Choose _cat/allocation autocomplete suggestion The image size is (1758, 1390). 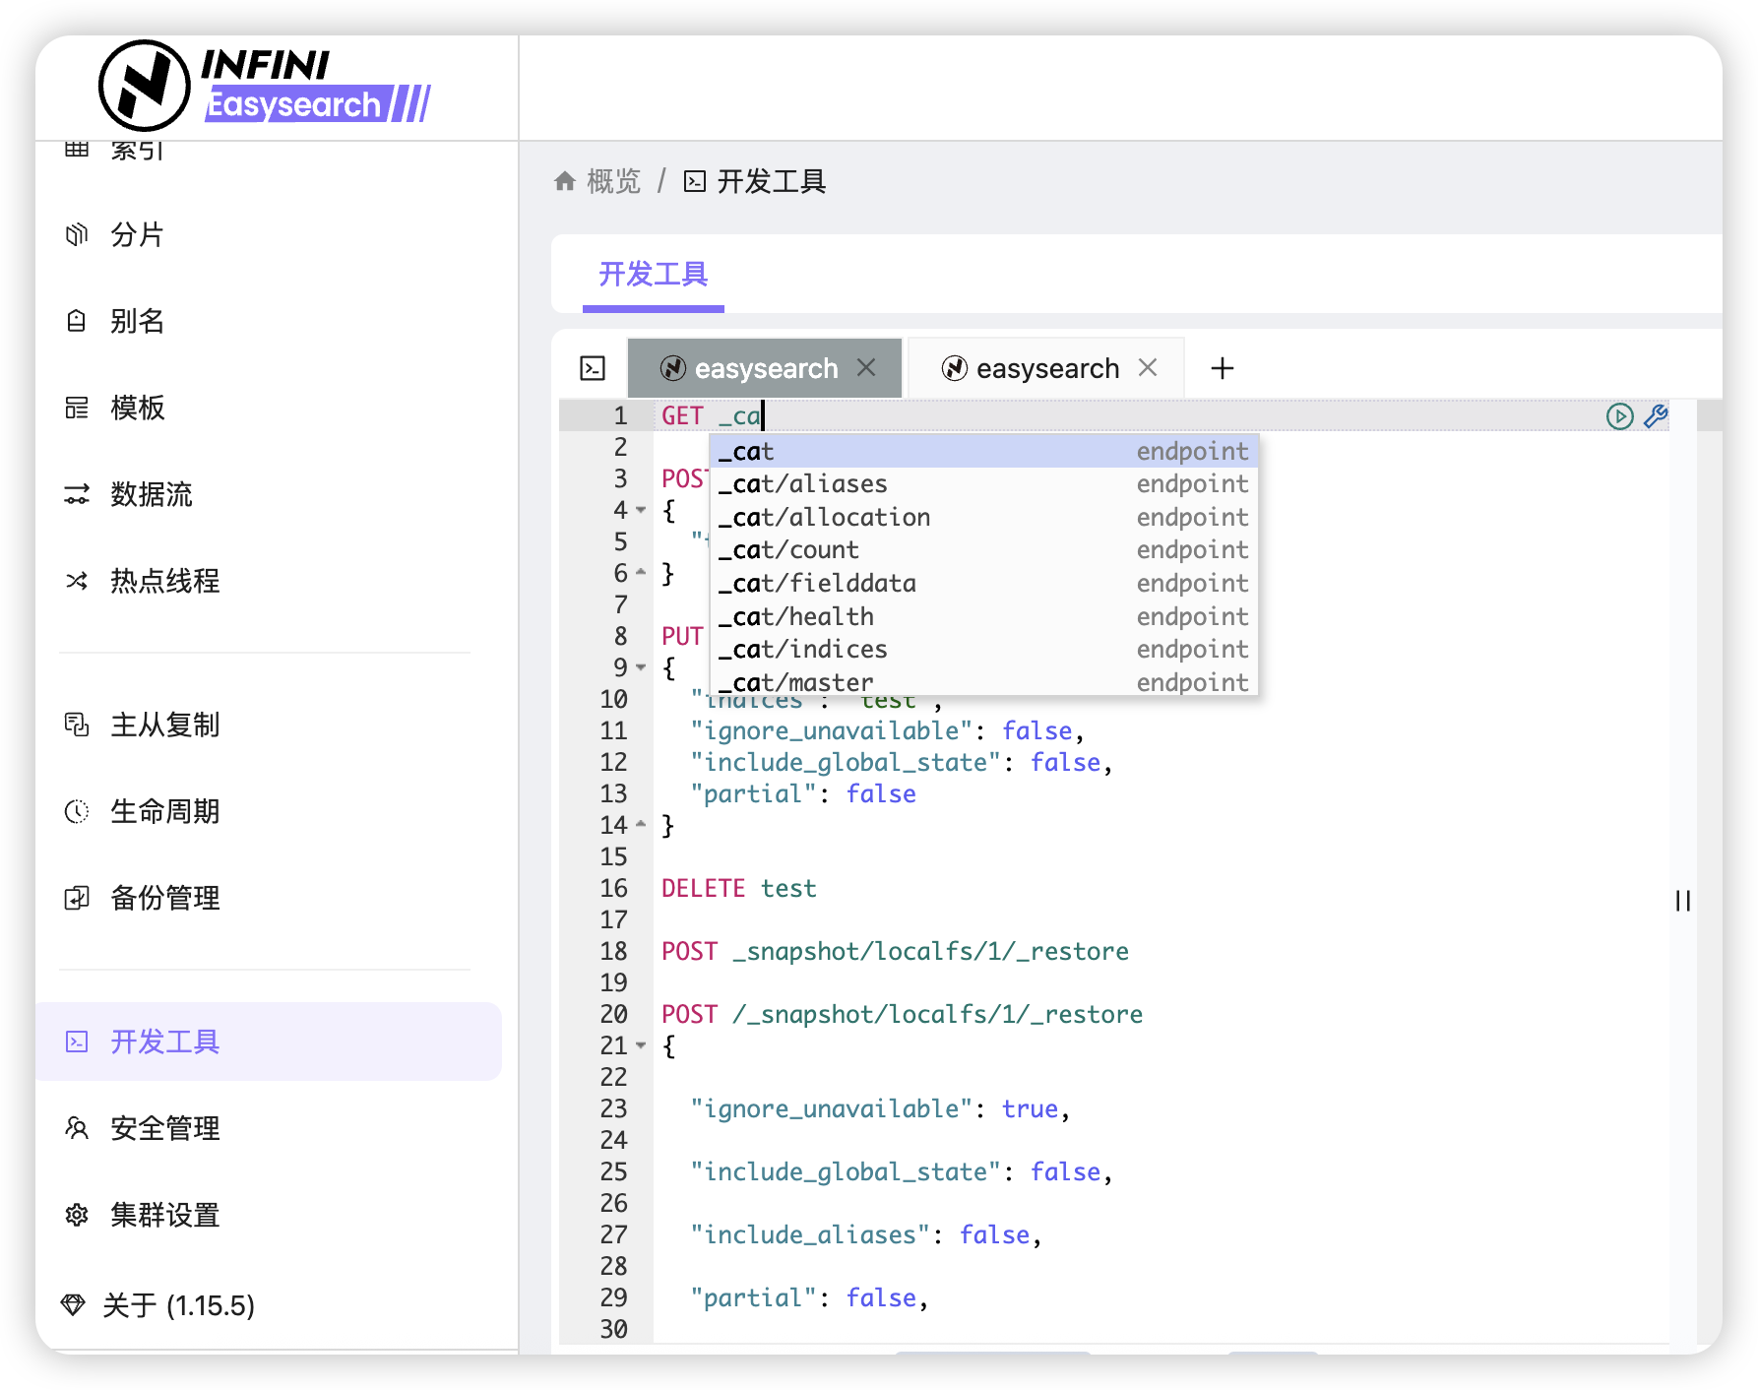pyautogui.click(x=983, y=517)
